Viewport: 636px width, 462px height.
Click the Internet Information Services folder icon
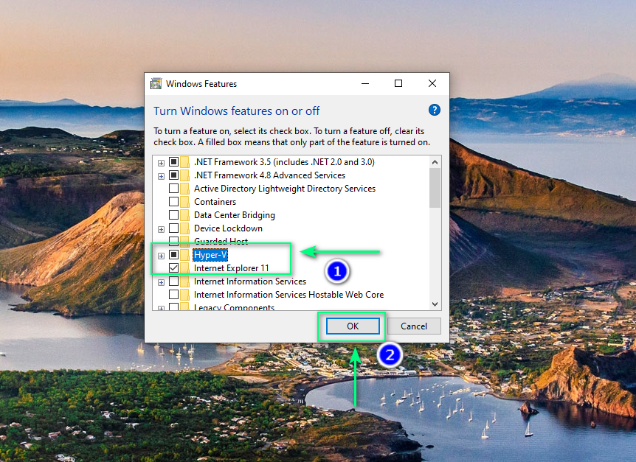(x=185, y=281)
